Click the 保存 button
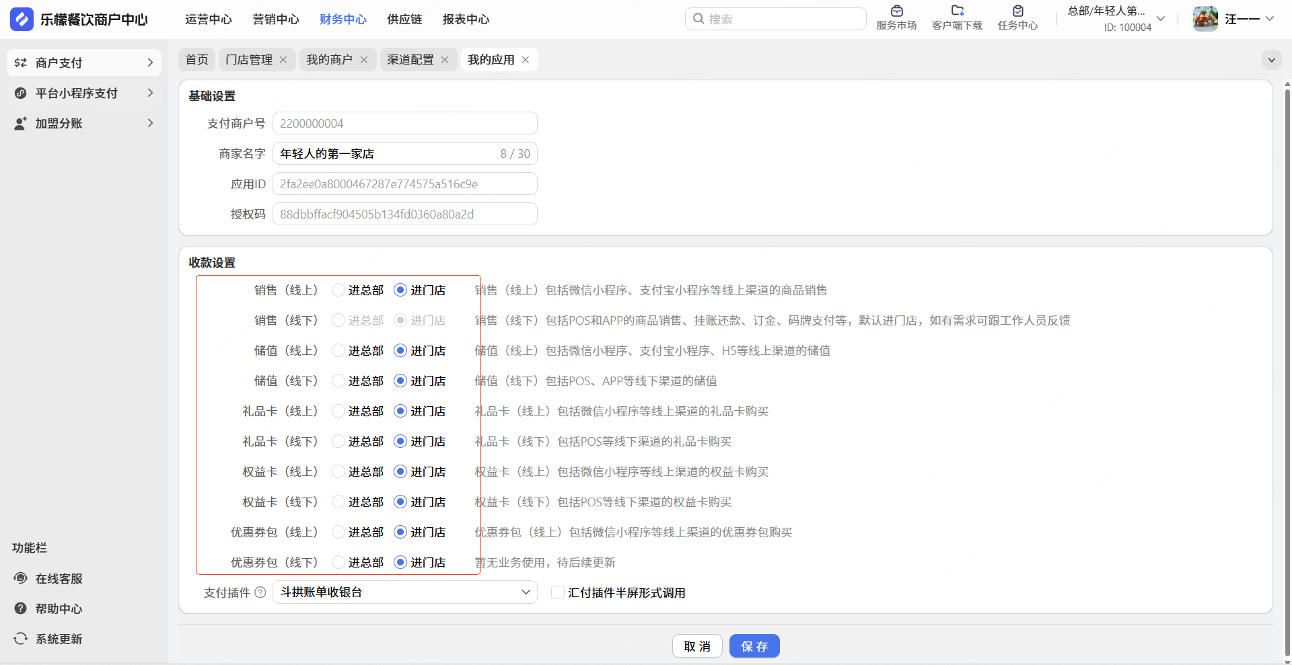This screenshot has height=665, width=1292. [754, 646]
